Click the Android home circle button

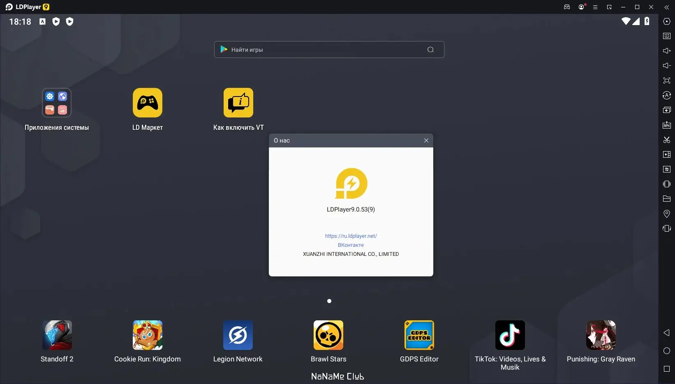tap(667, 351)
